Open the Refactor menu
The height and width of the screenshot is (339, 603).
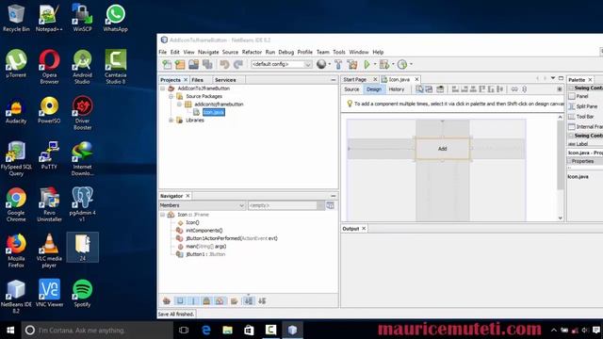252,52
